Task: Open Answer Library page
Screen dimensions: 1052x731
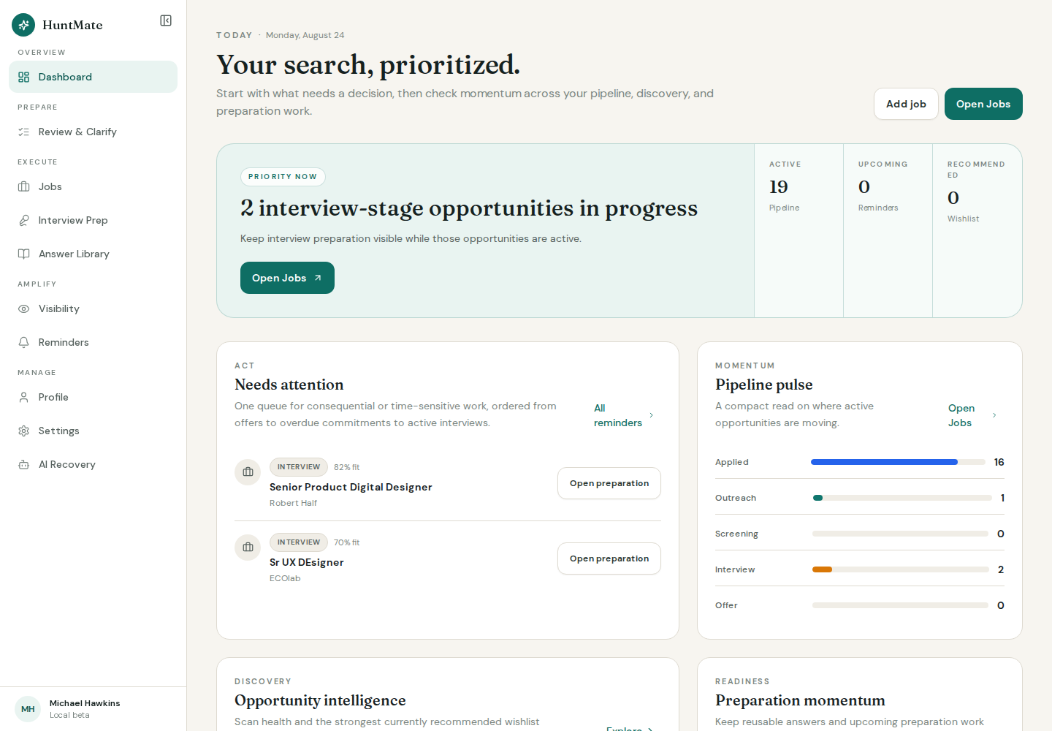Action: point(93,254)
